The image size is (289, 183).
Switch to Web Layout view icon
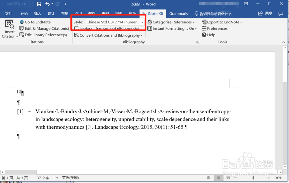(x=228, y=178)
